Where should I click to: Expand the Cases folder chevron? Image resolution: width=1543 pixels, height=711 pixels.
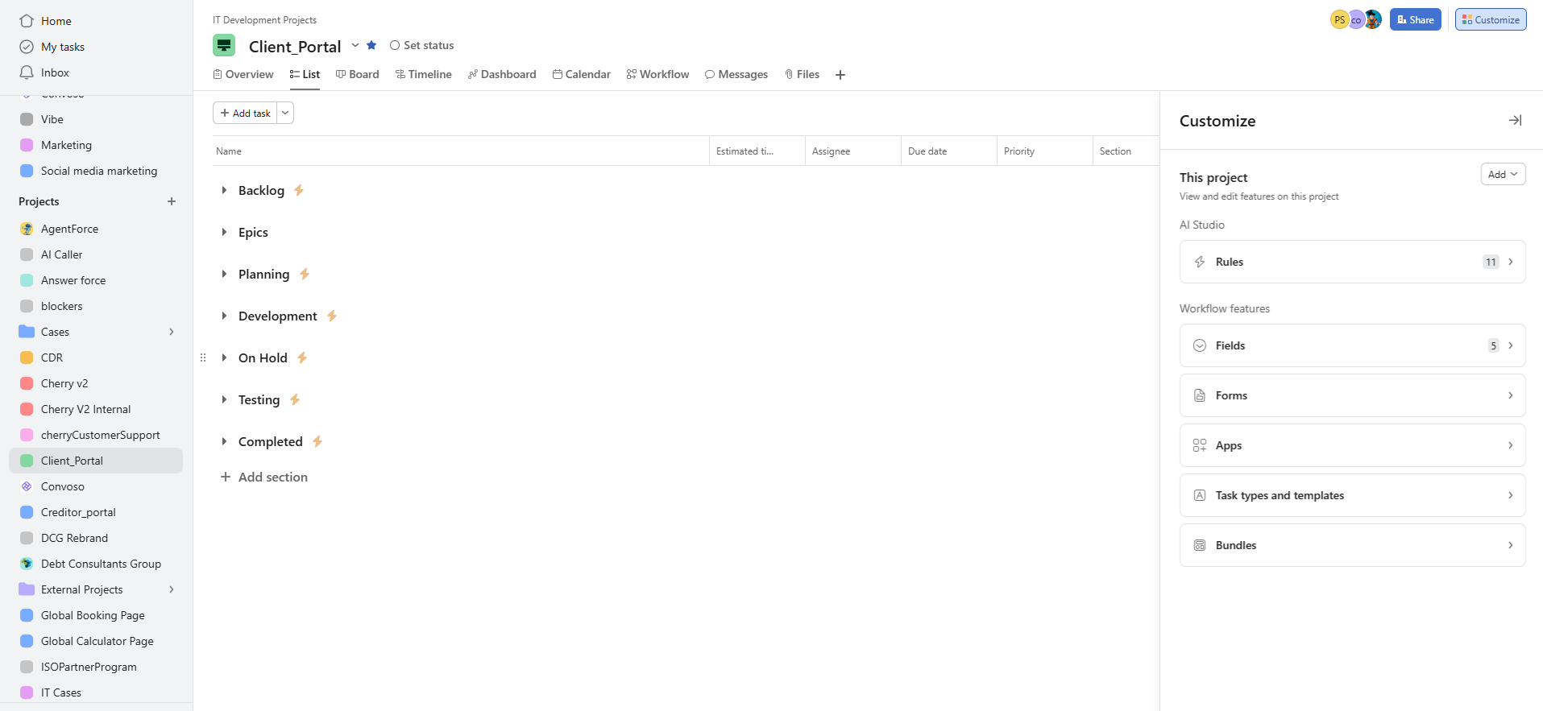pyautogui.click(x=172, y=332)
